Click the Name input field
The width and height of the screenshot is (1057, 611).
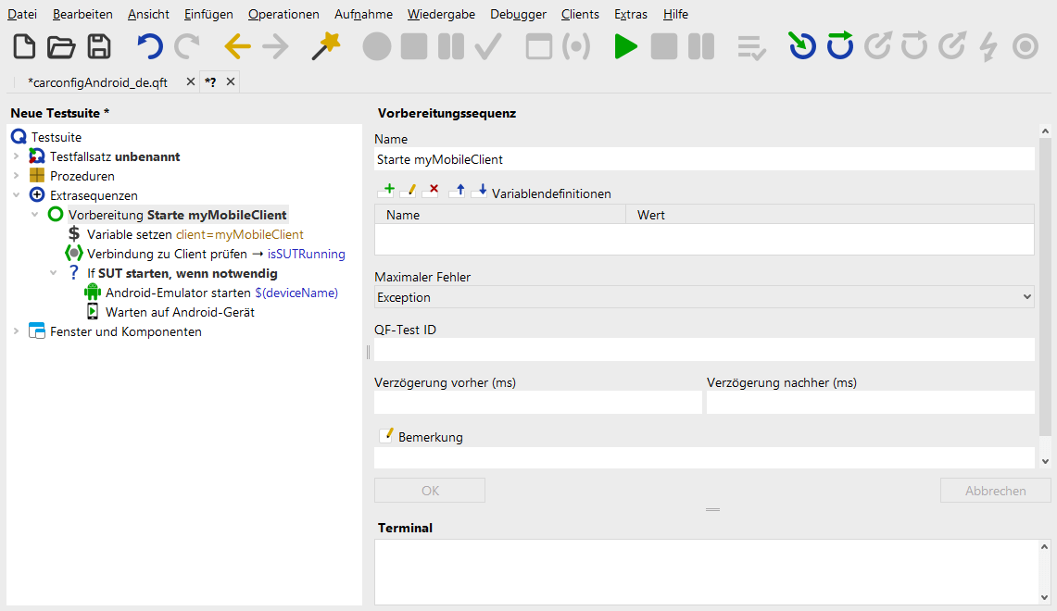coord(704,159)
